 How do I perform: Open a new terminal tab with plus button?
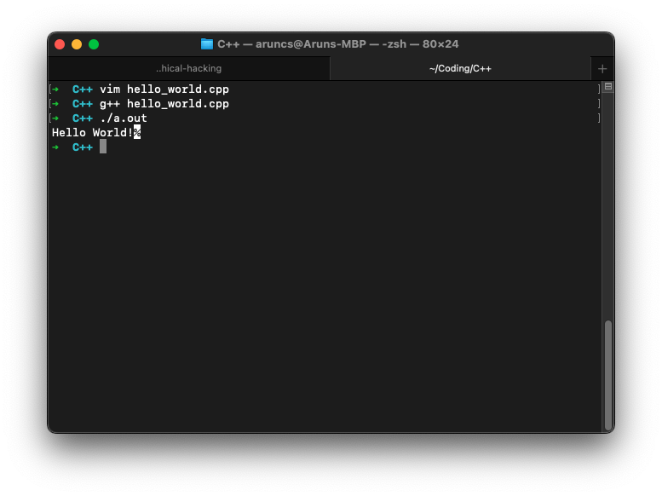coord(602,68)
